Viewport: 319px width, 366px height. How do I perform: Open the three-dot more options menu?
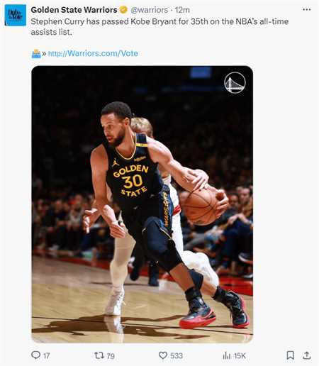pos(306,9)
